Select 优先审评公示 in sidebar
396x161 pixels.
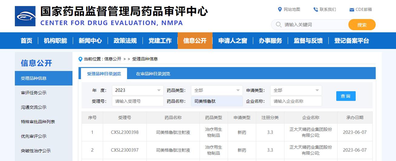(44, 136)
